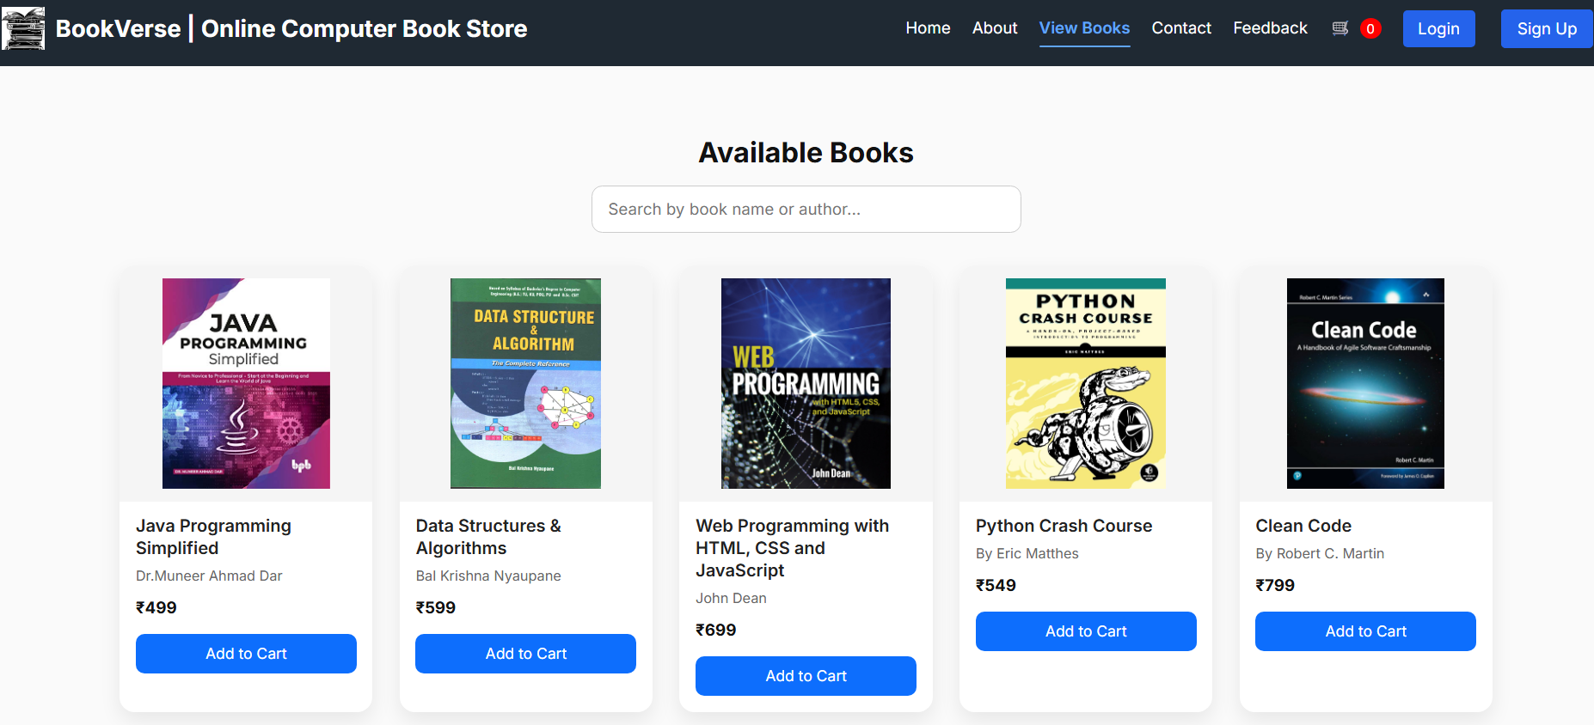This screenshot has height=725, width=1594.
Task: Add Python Crash Course to cart
Action: click(1085, 631)
